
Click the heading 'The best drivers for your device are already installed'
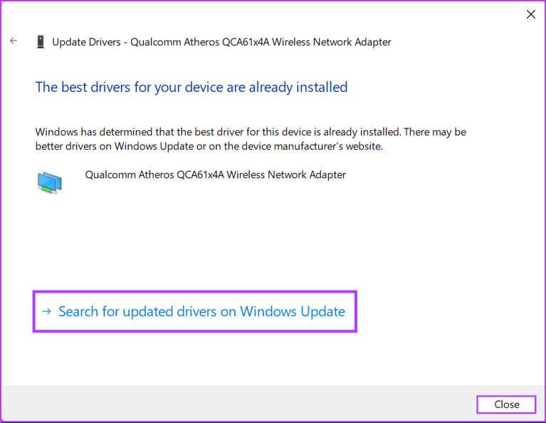[191, 87]
